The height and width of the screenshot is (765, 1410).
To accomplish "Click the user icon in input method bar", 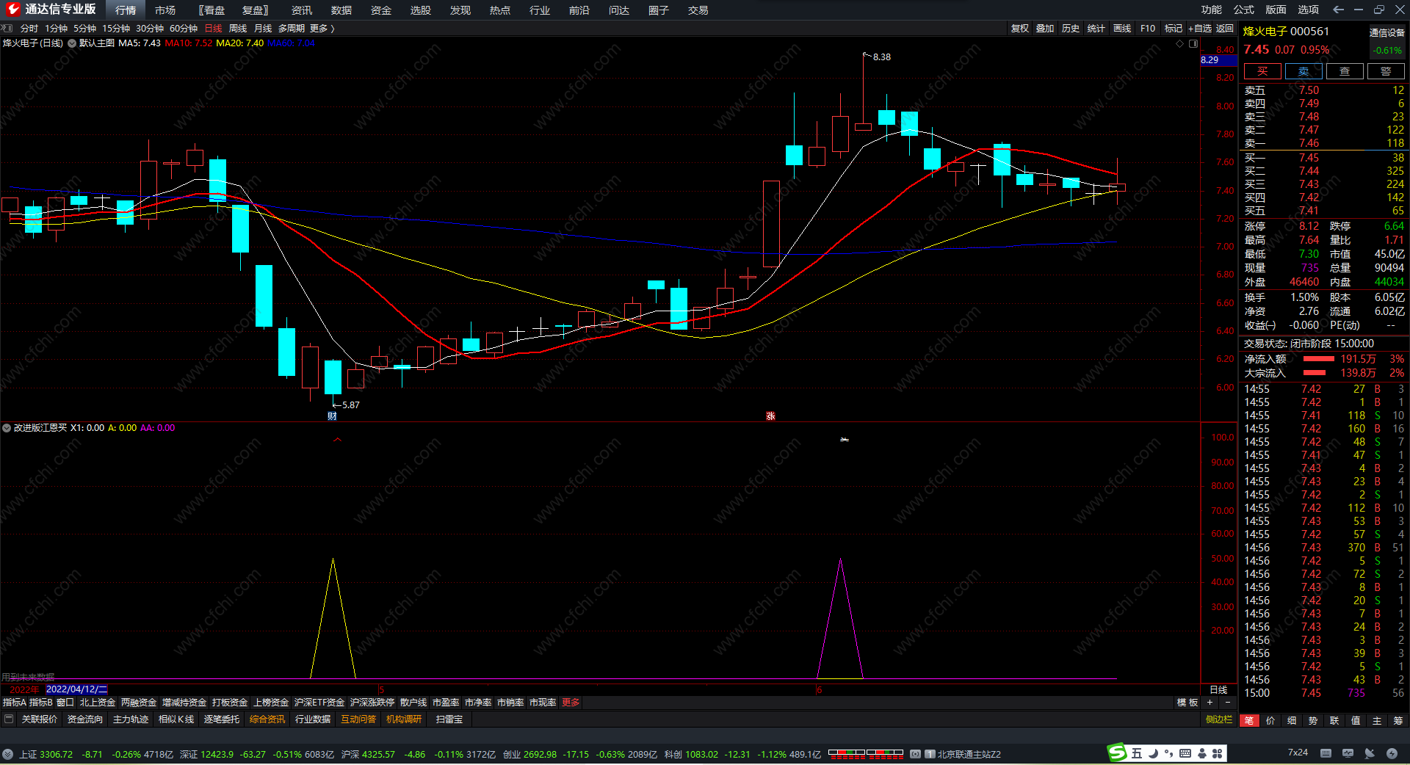I will click(x=1202, y=753).
